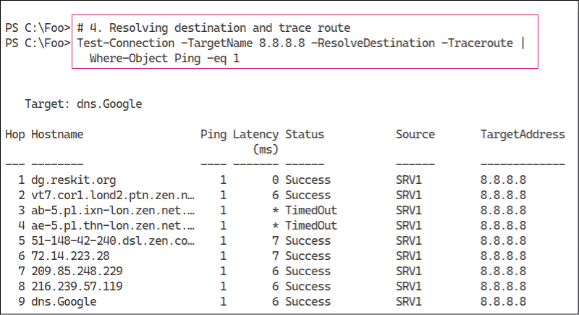Select dns.Google in hop 9 row
The width and height of the screenshot is (579, 315).
click(x=64, y=302)
